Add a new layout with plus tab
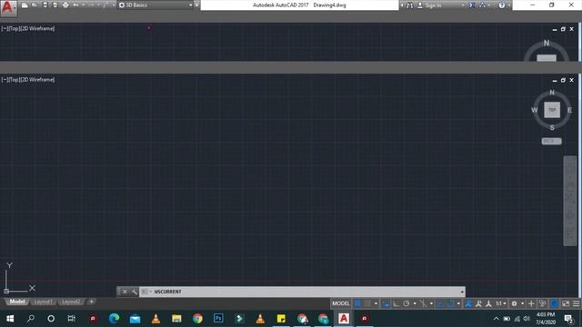 point(91,302)
